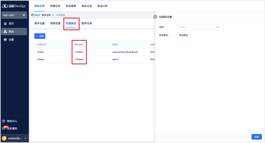
Task: Click the 蓝鲸 DevOps logo icon
Action: pos(5,6)
